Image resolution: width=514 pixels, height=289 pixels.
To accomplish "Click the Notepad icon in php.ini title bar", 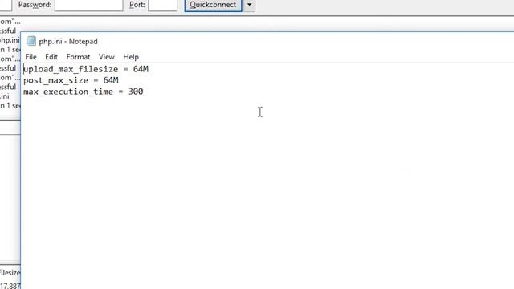I will click(31, 41).
